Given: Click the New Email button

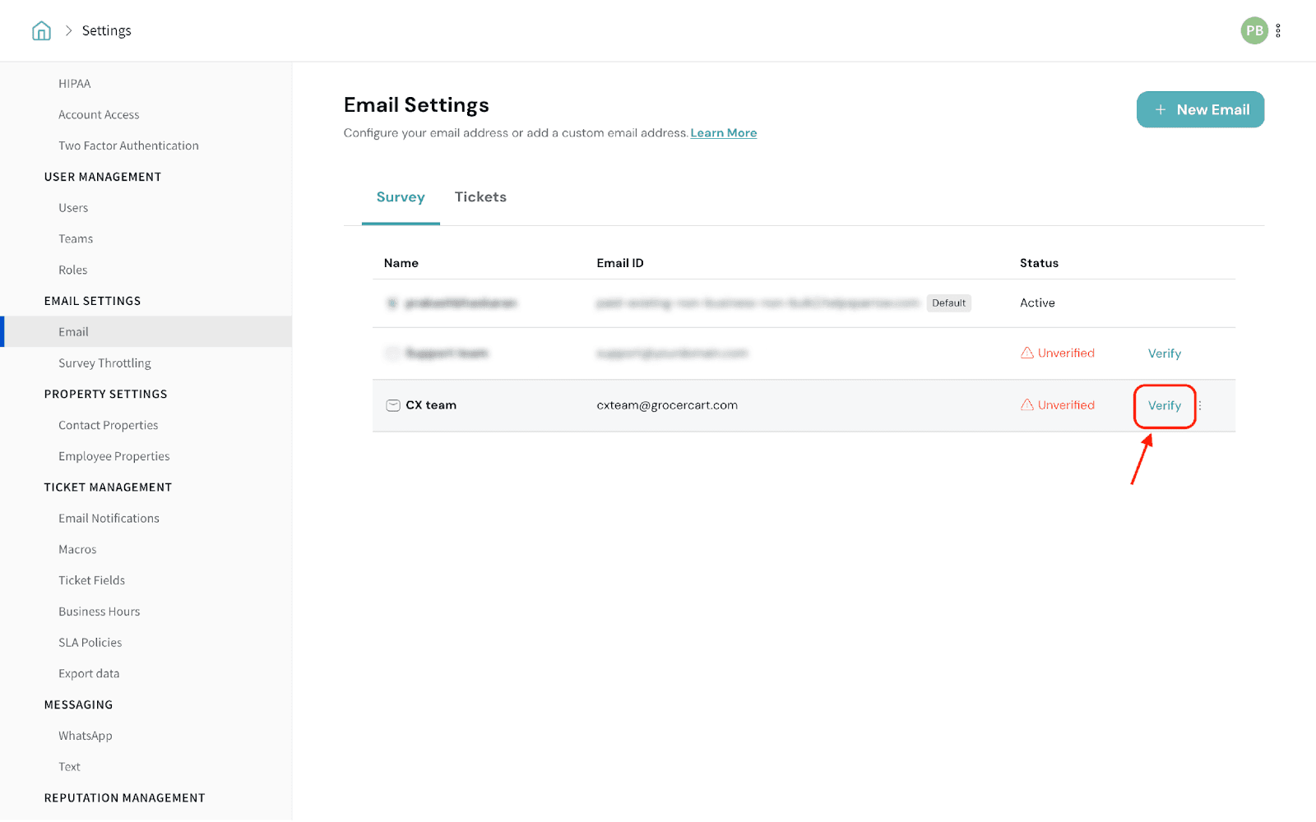Looking at the screenshot, I should [x=1200, y=110].
